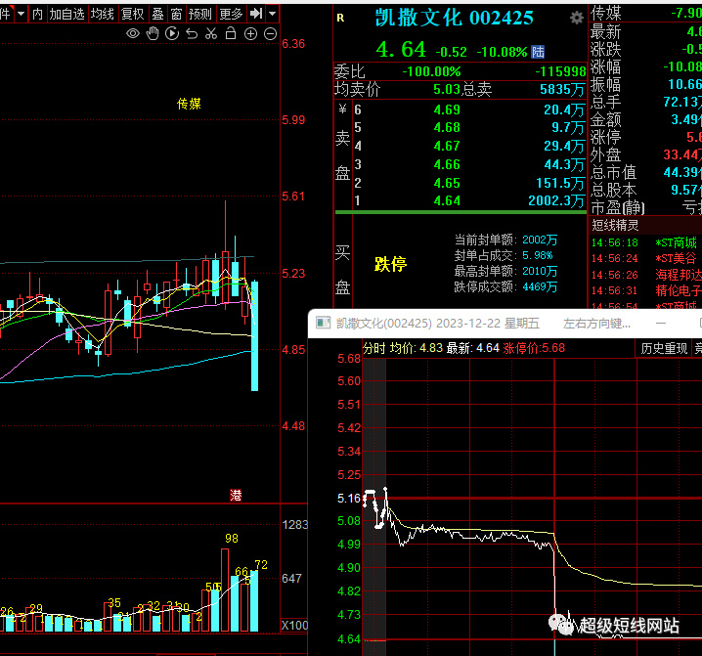Click 跌停成交额 4469万 value
Screen dimensions: 702x656
pyautogui.click(x=540, y=287)
